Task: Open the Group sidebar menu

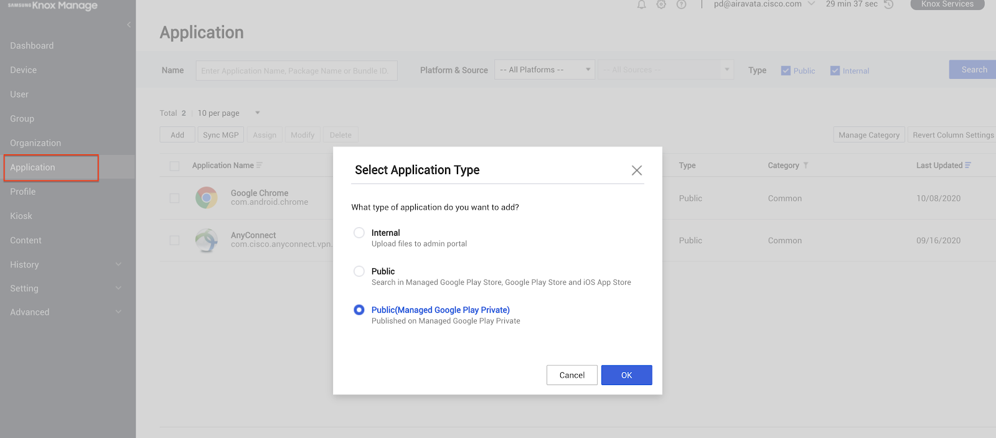Action: 22,119
